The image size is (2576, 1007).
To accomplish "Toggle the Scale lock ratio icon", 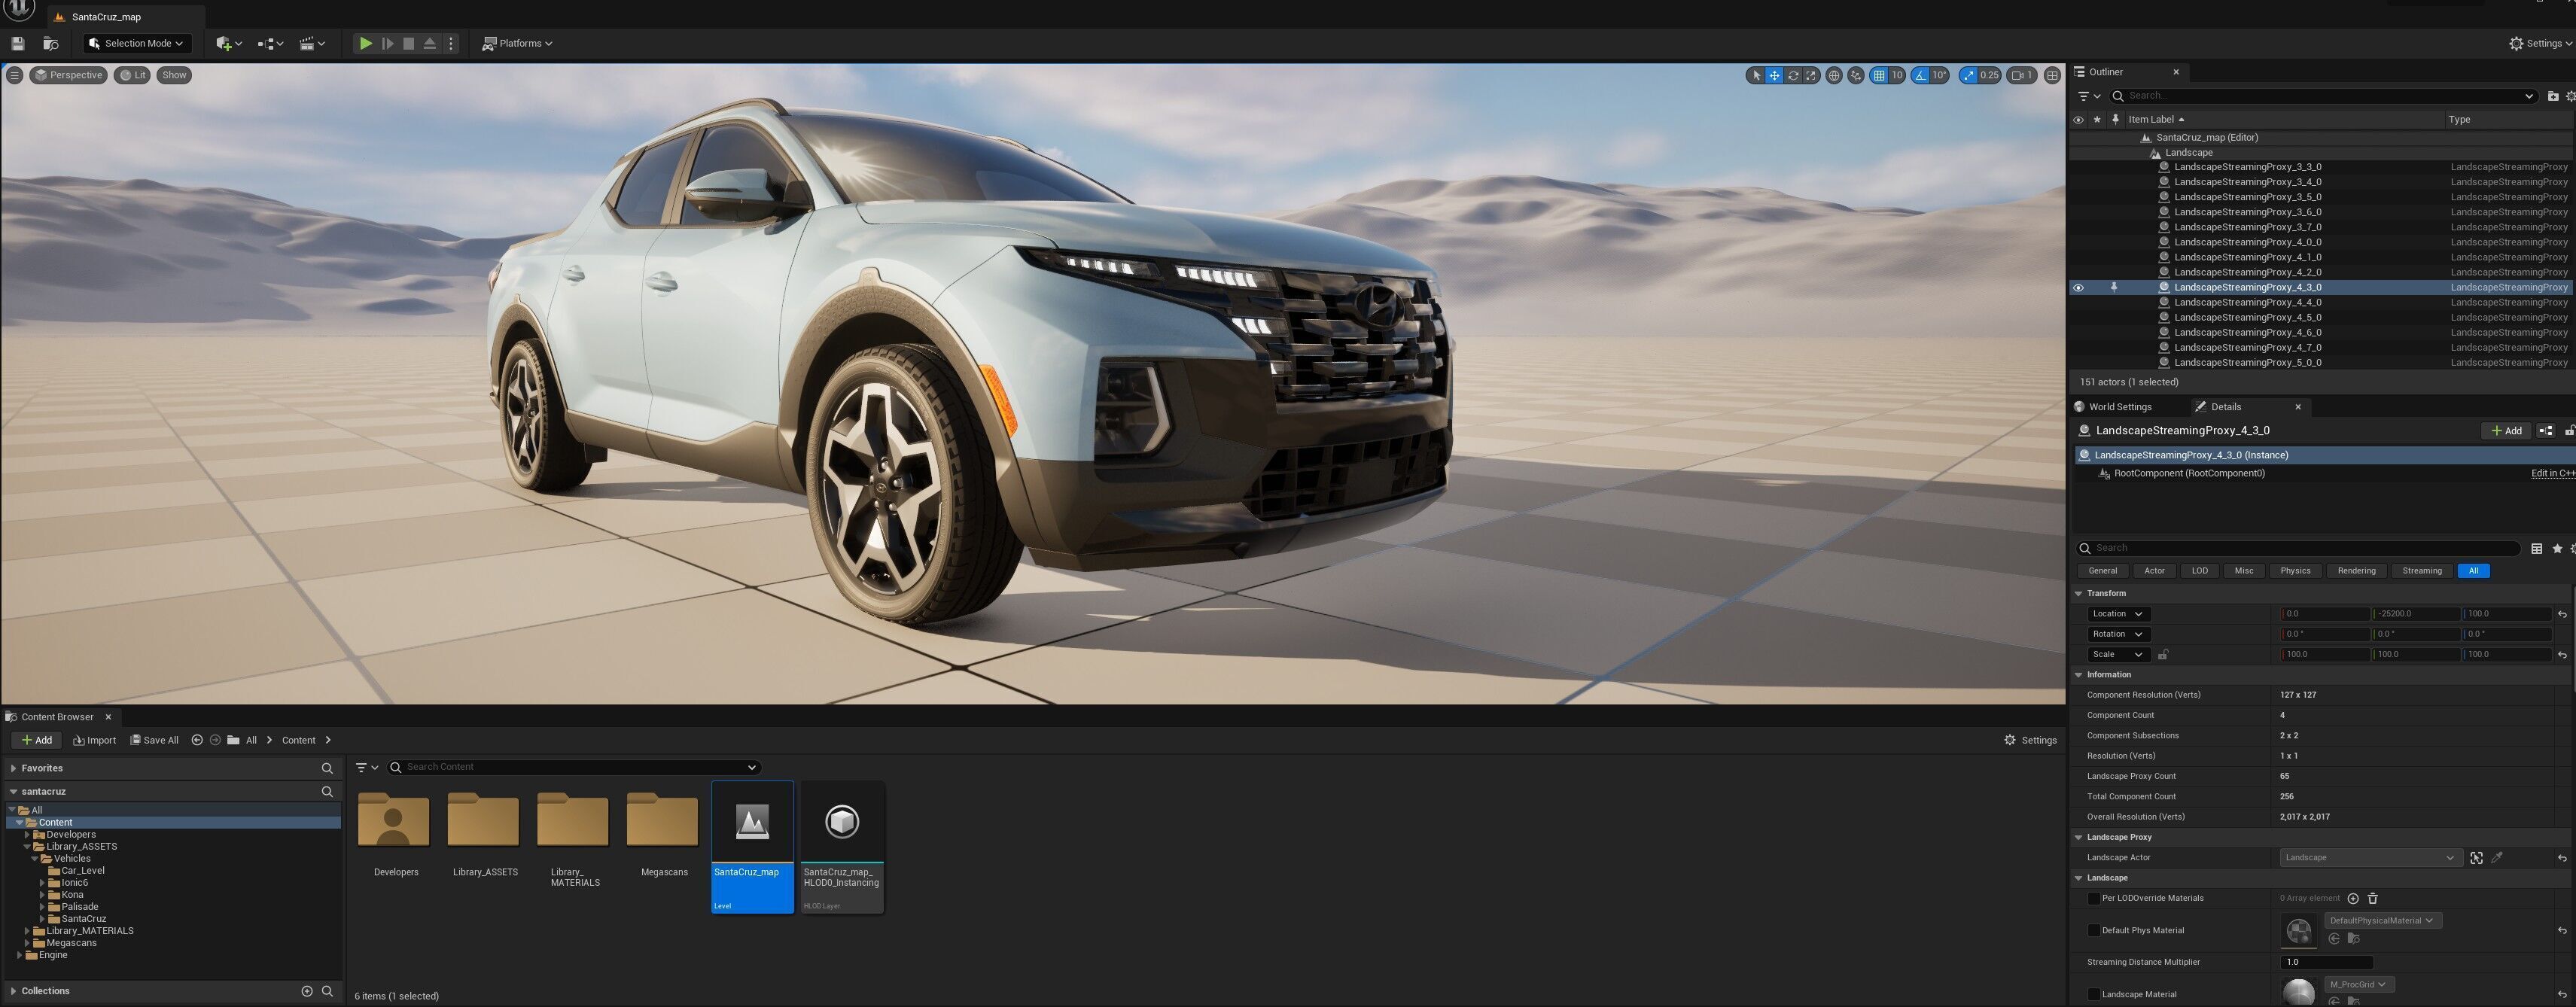I will (x=2163, y=655).
